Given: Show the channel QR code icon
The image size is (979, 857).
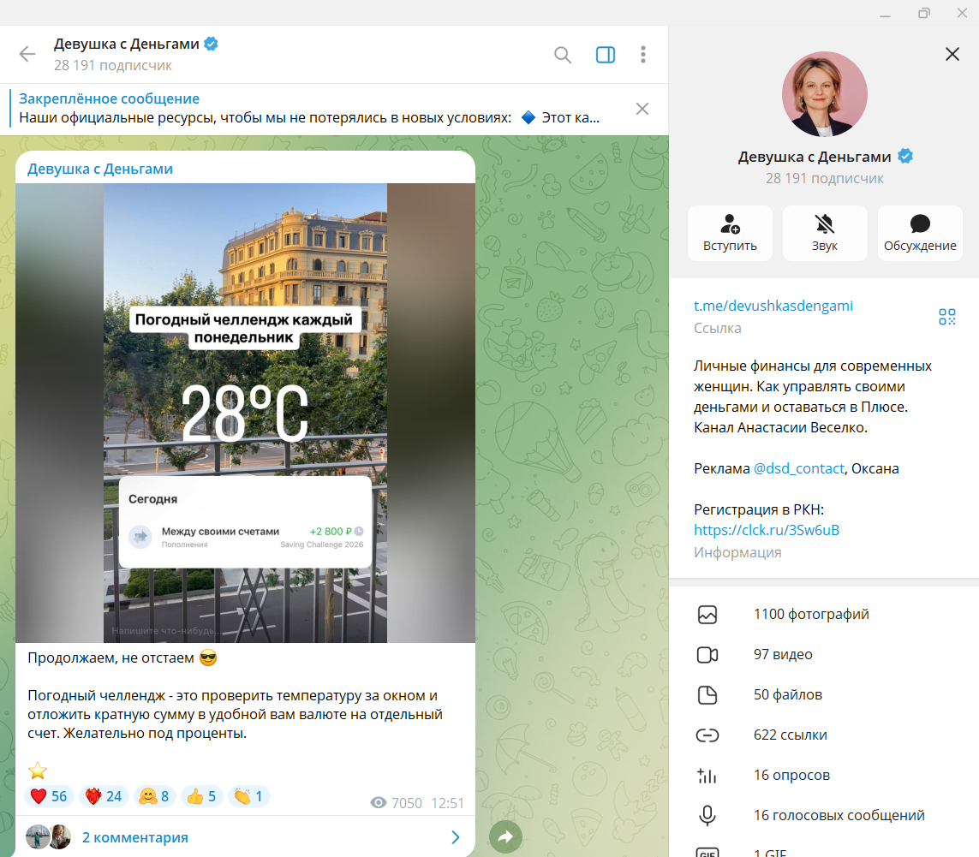Looking at the screenshot, I should pos(947,317).
